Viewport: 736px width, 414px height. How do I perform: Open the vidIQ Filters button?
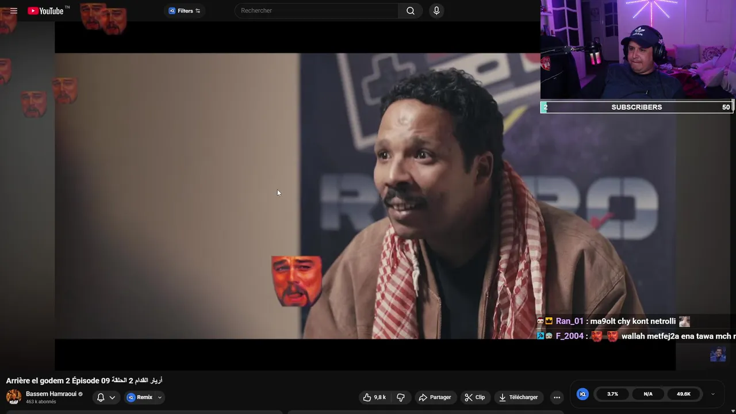185,10
